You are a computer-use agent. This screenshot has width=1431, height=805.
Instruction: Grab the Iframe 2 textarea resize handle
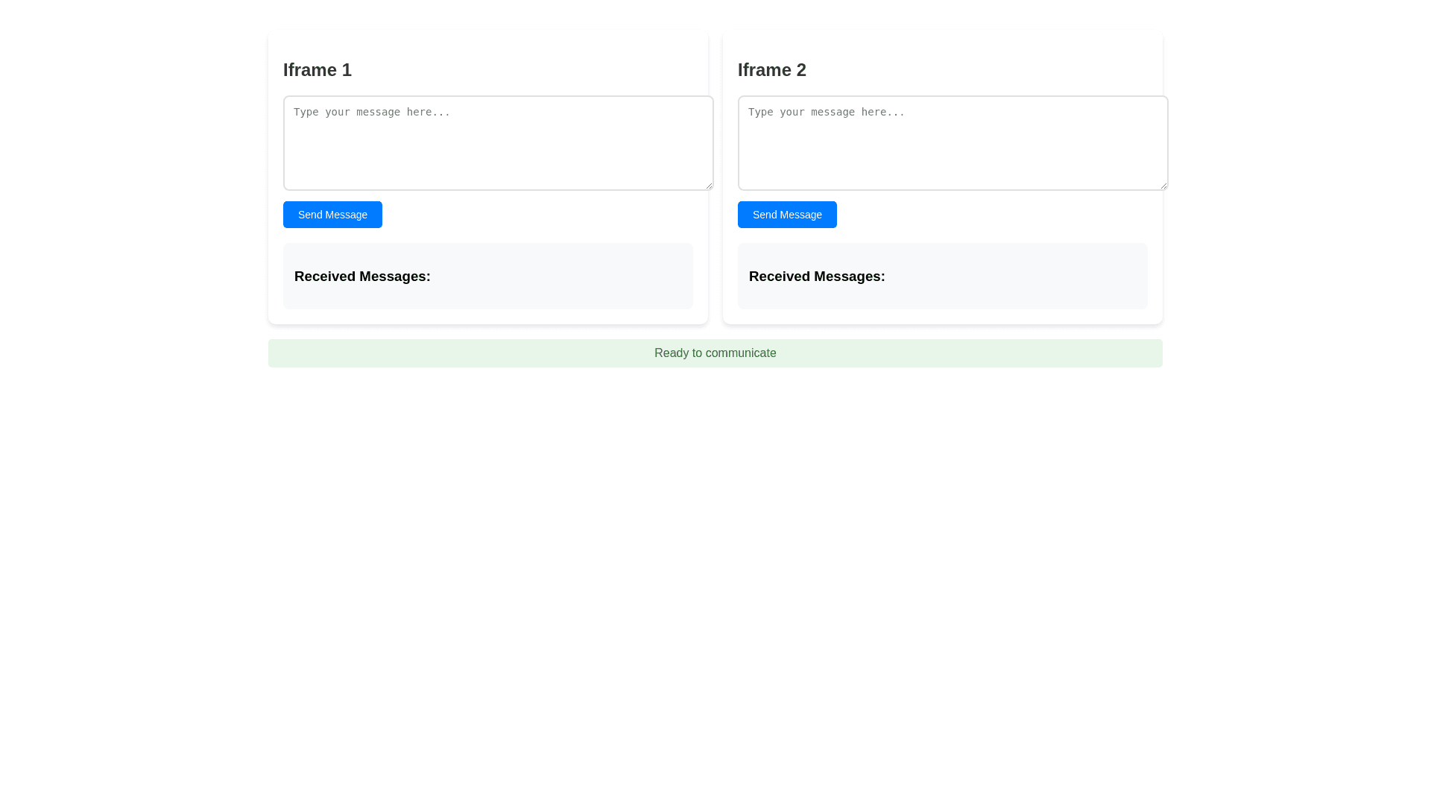click(x=1163, y=185)
